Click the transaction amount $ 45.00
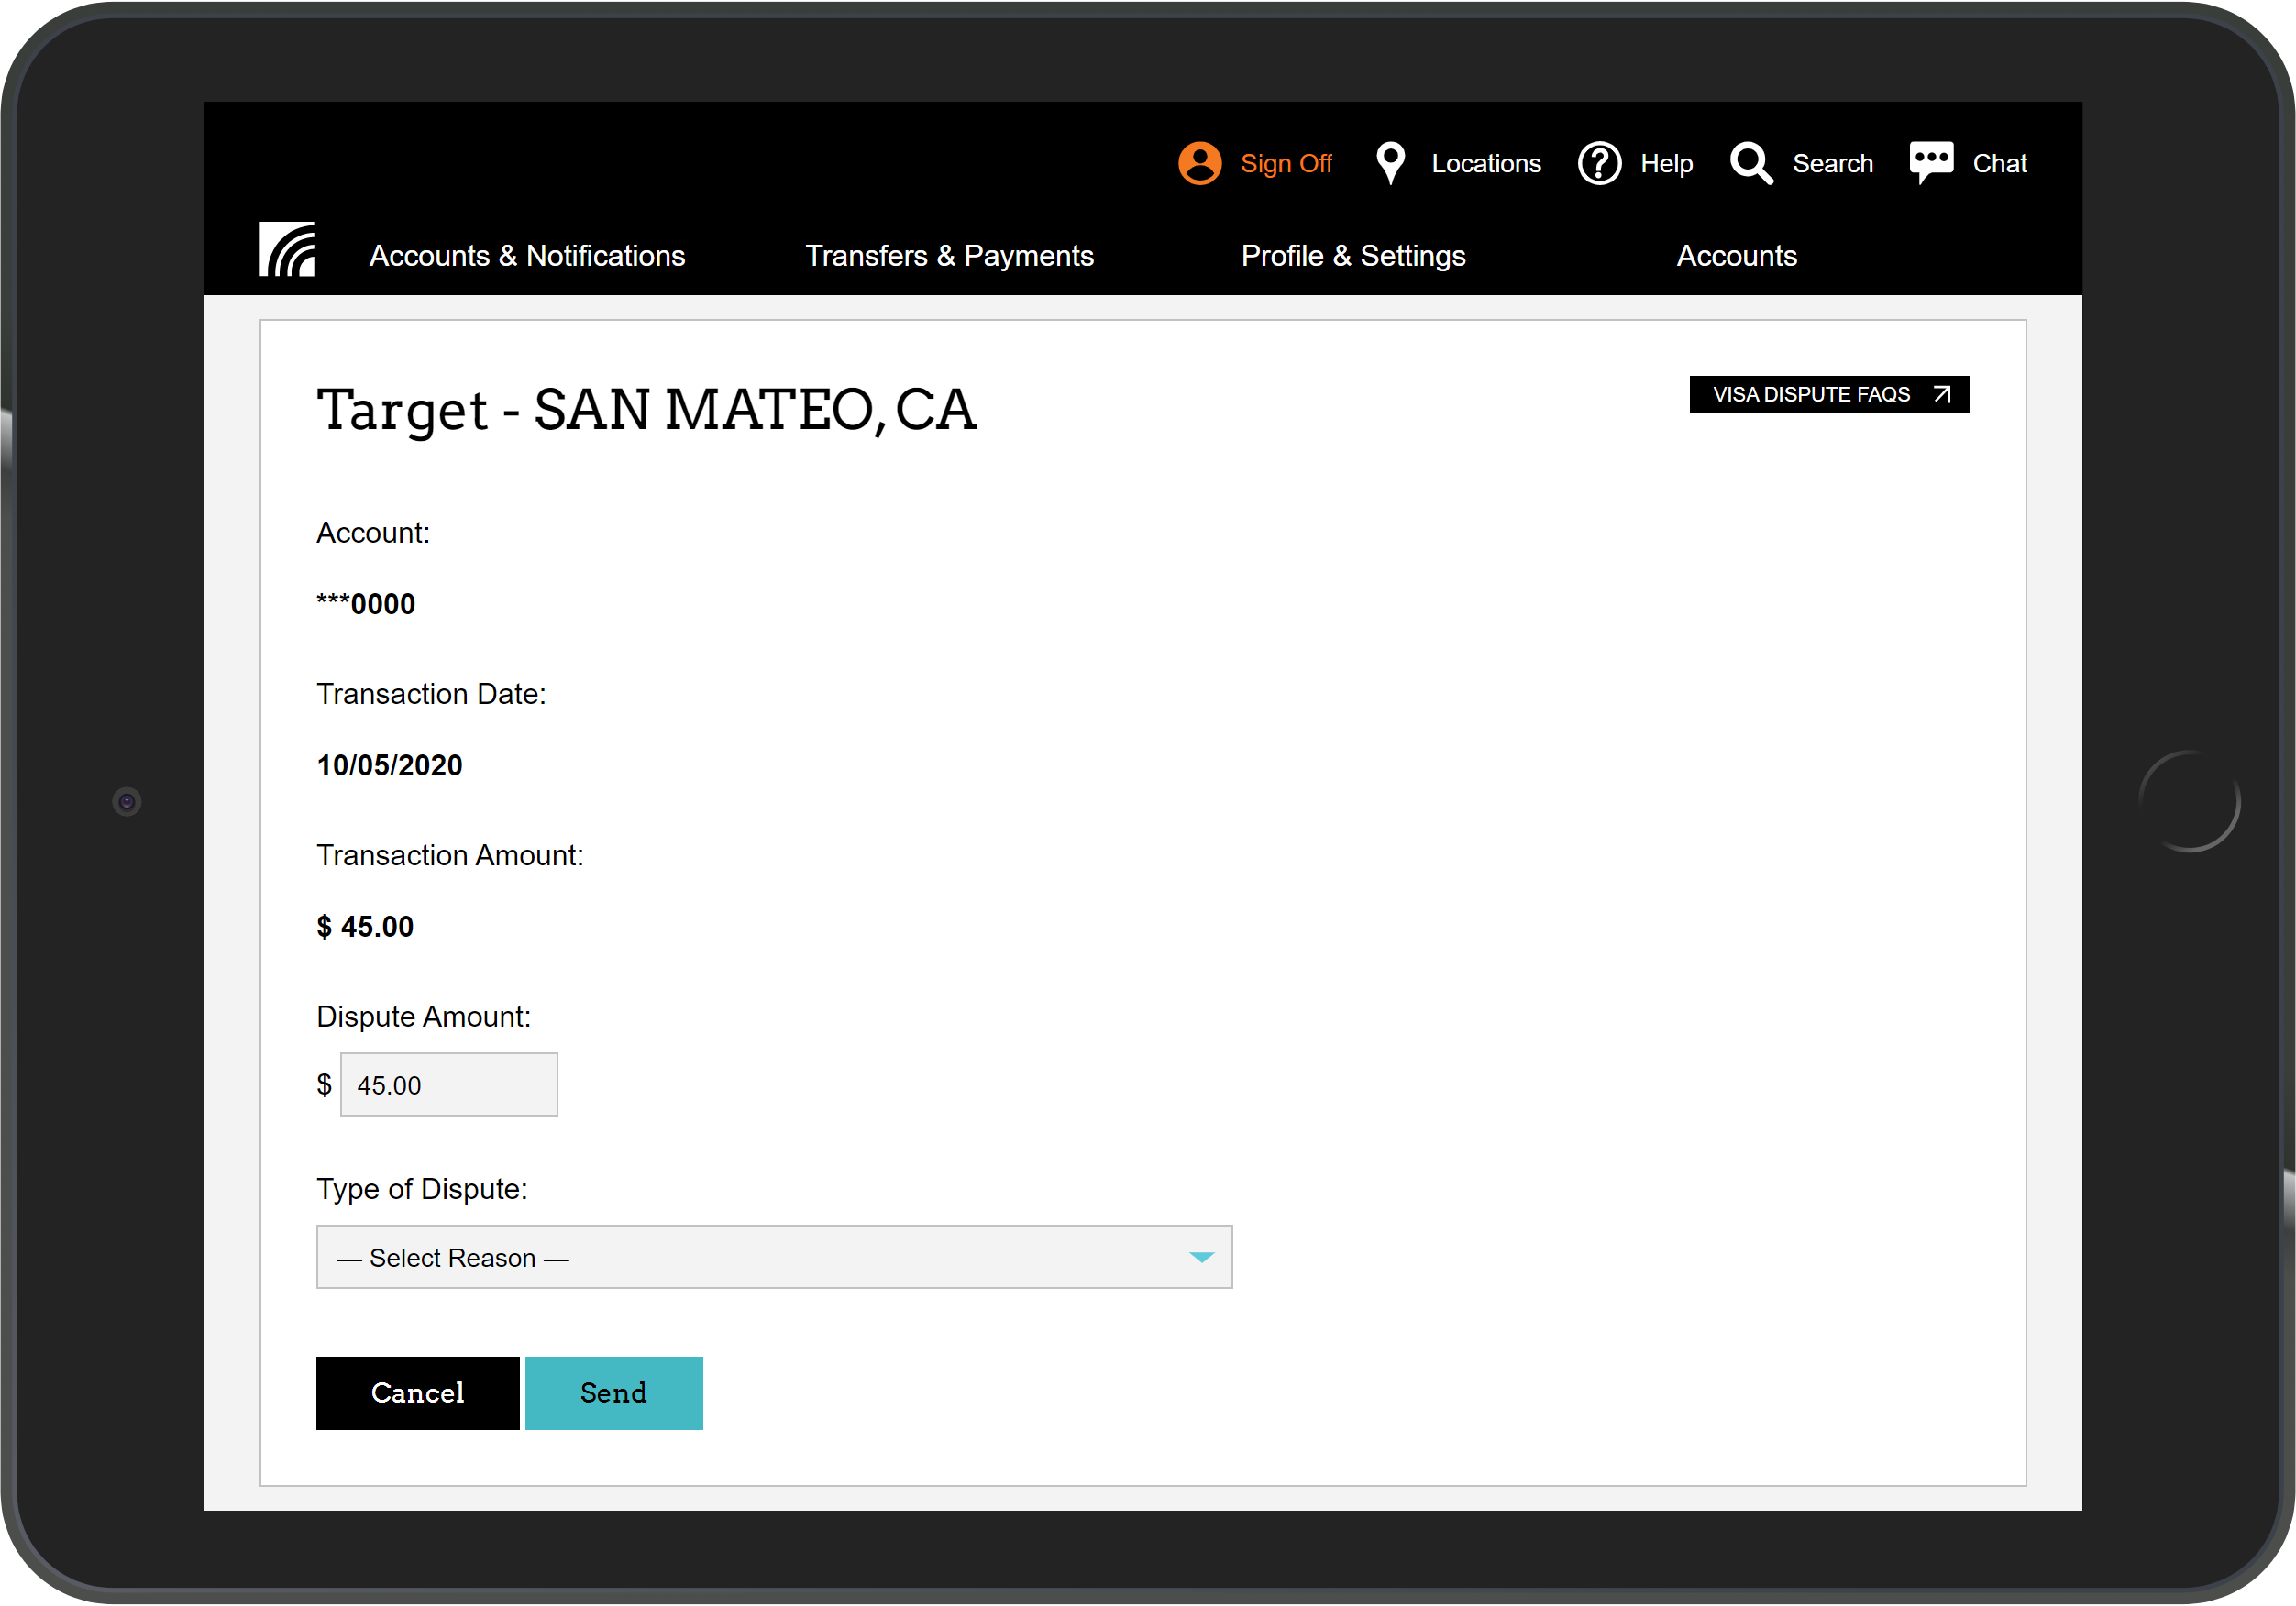 [x=364, y=926]
